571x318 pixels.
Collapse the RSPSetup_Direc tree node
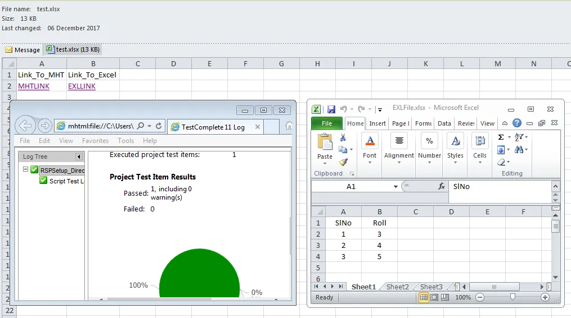(x=25, y=169)
